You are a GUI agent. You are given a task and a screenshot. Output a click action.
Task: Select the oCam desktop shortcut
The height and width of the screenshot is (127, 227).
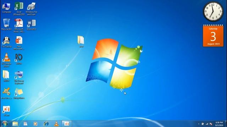point(6,111)
